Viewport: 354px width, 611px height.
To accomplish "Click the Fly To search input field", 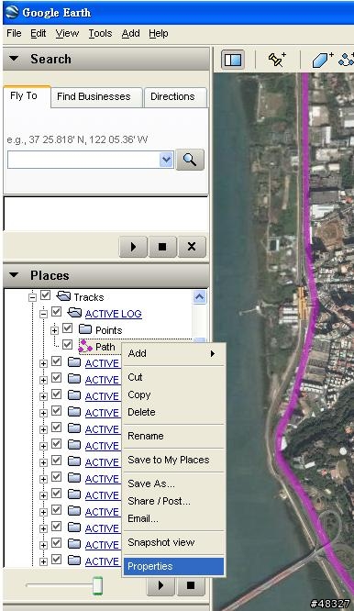I will click(x=84, y=160).
